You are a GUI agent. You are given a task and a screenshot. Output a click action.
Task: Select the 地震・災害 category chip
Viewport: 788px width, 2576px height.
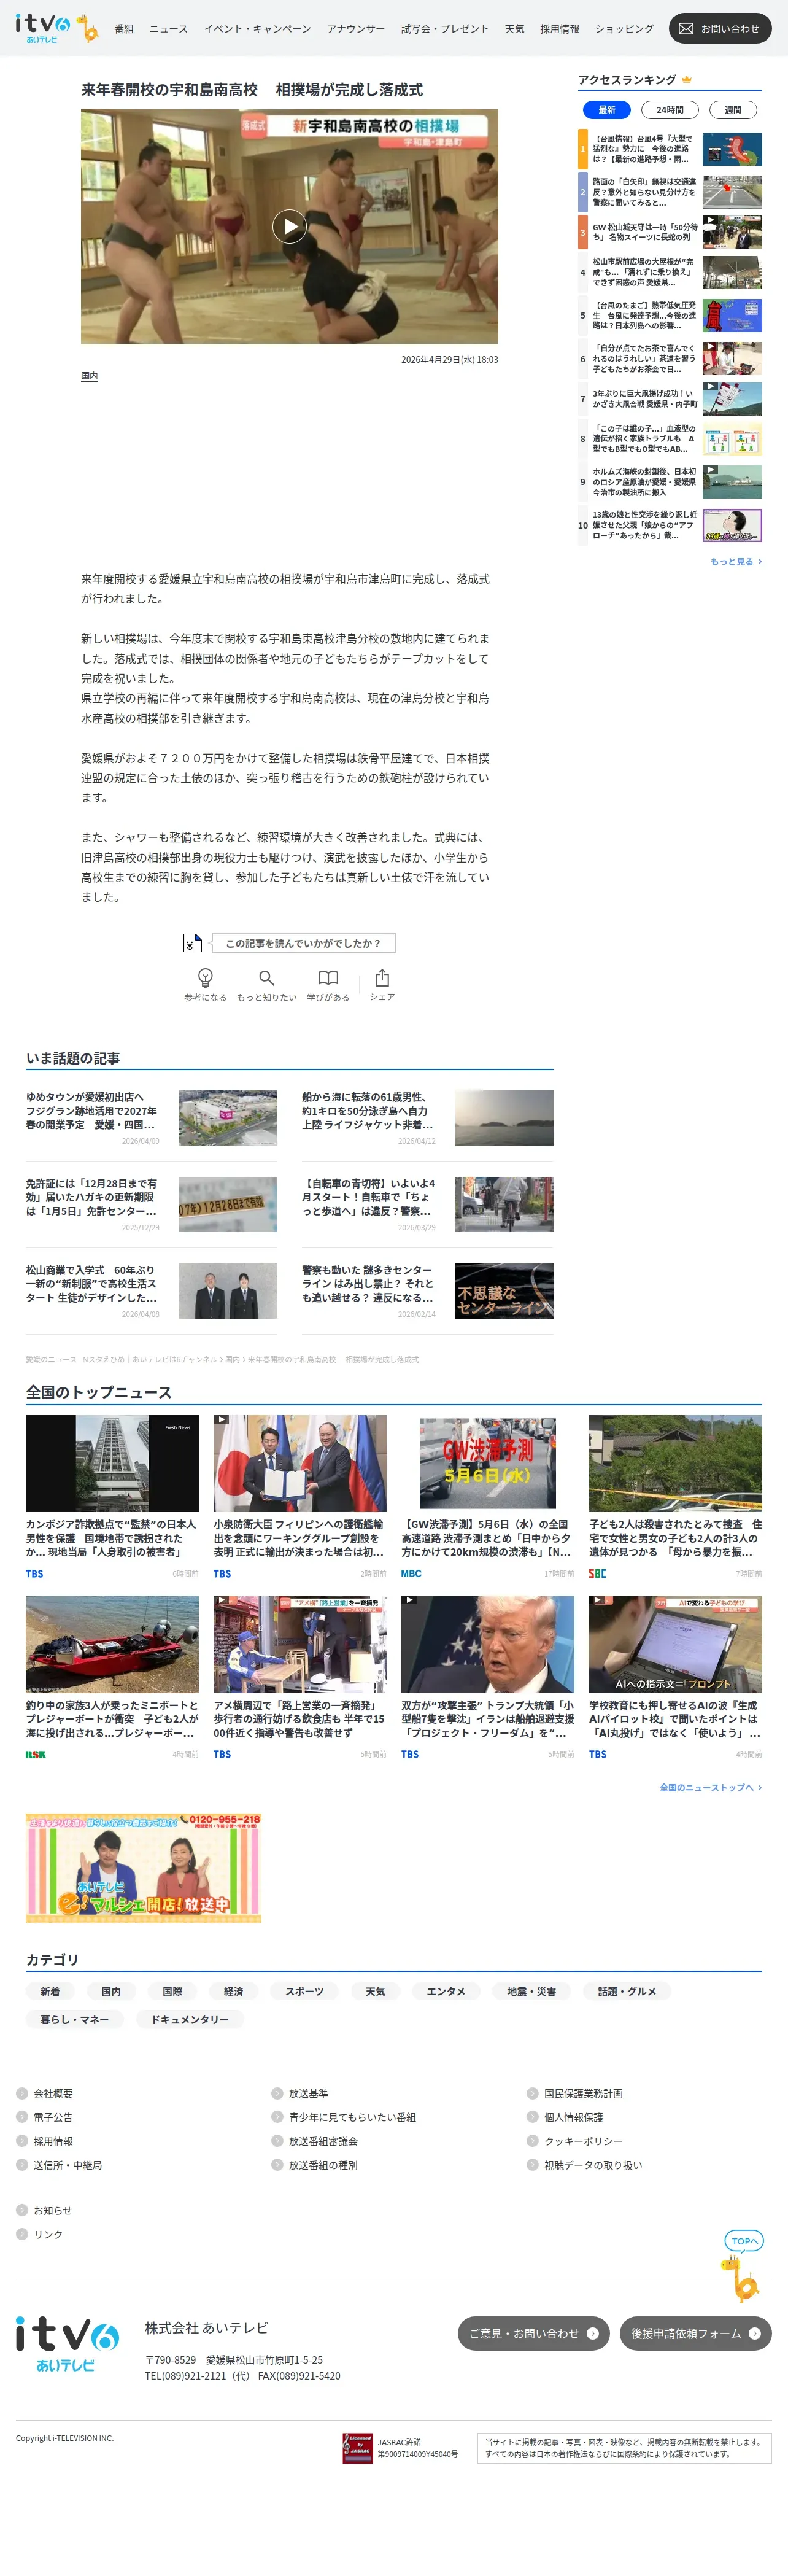[531, 1991]
